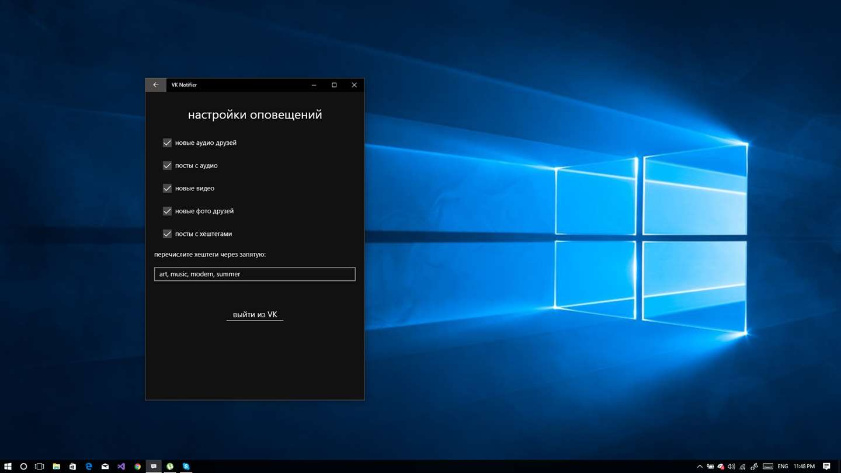Screen dimensions: 841x473
Task: Uncheck the 'посты с аудио' option
Action: pos(167,165)
